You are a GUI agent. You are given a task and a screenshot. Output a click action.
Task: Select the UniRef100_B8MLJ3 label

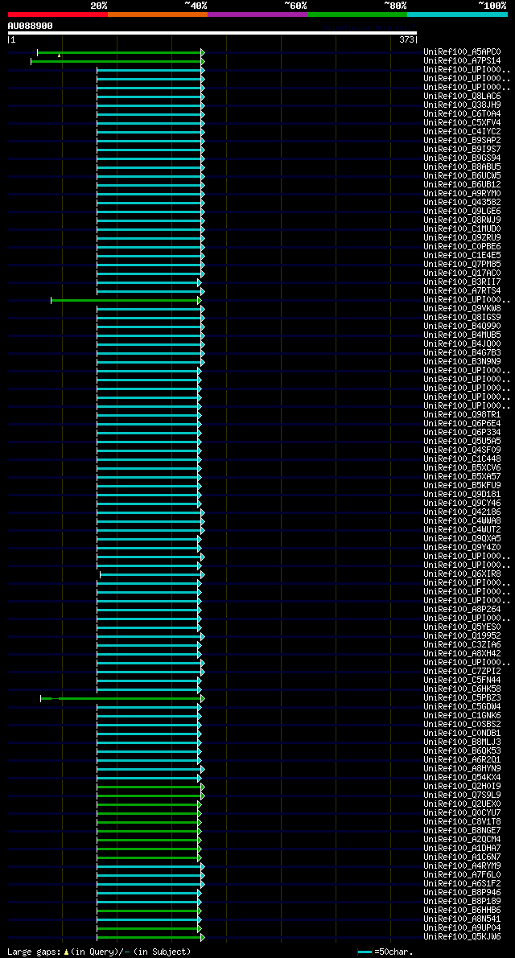click(462, 743)
